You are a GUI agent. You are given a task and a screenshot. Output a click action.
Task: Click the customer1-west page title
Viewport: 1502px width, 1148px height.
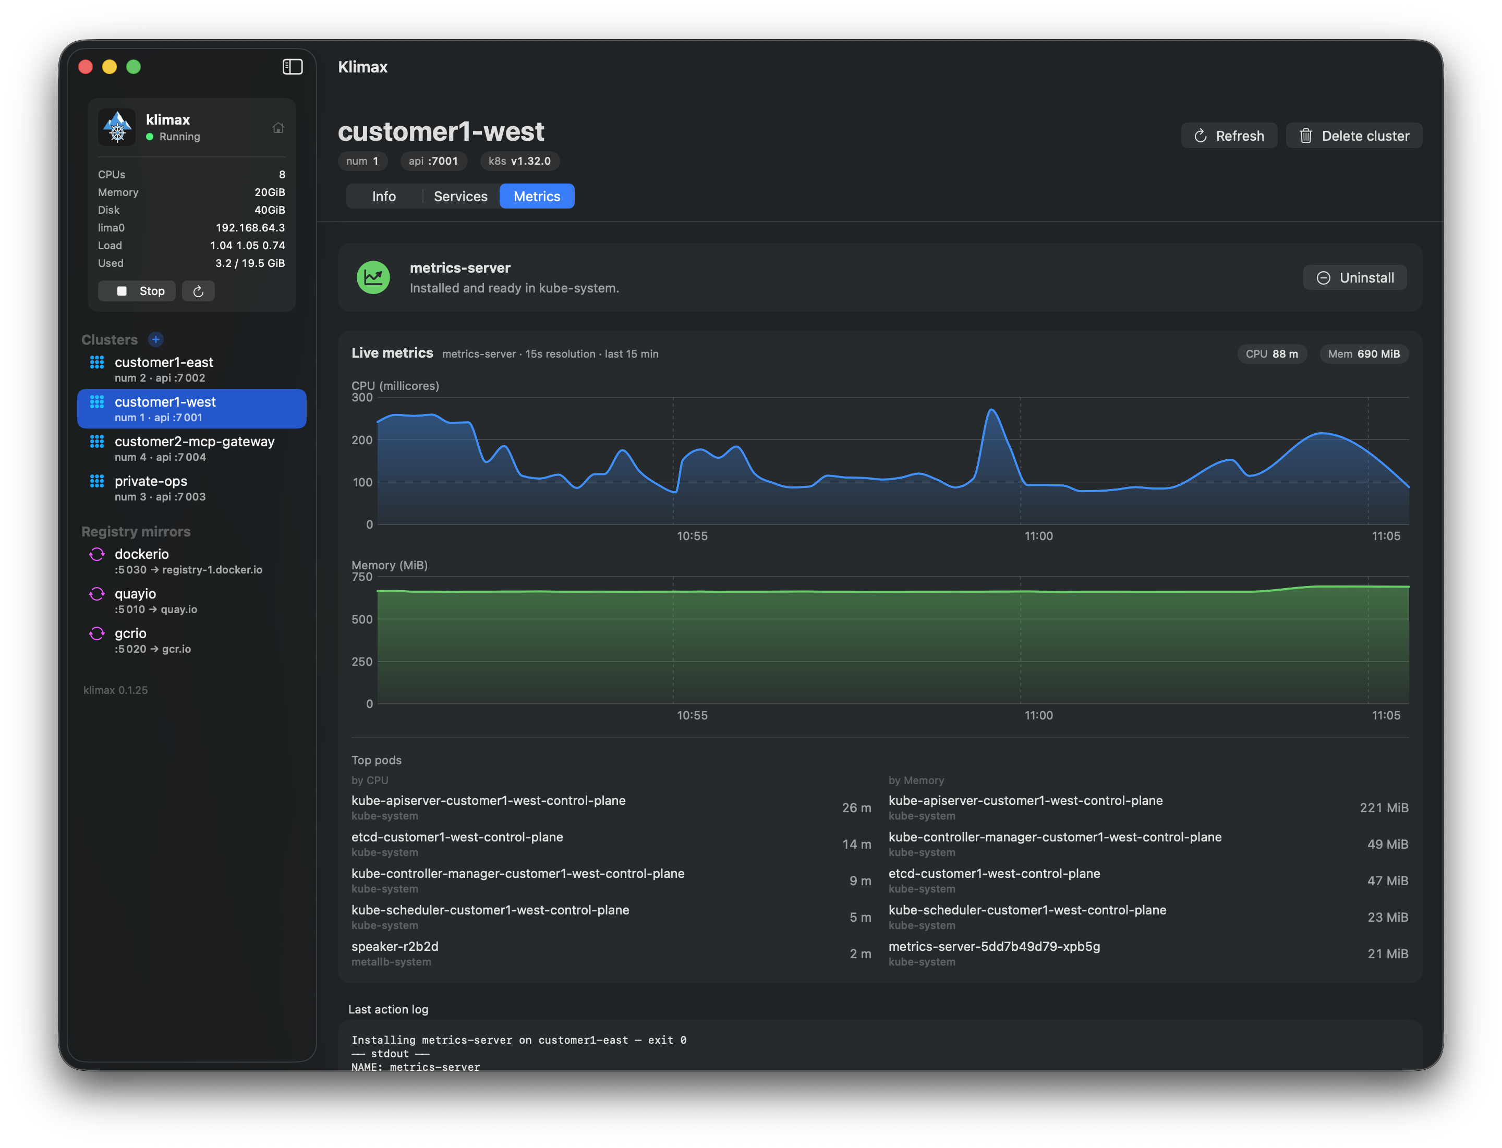441,131
